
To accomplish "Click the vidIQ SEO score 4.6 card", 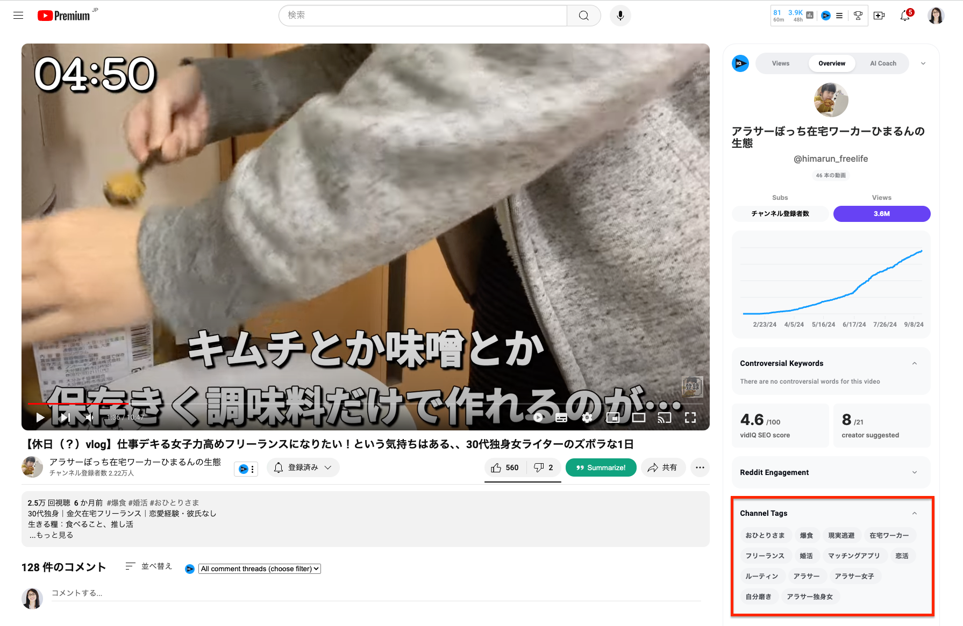I will (780, 426).
